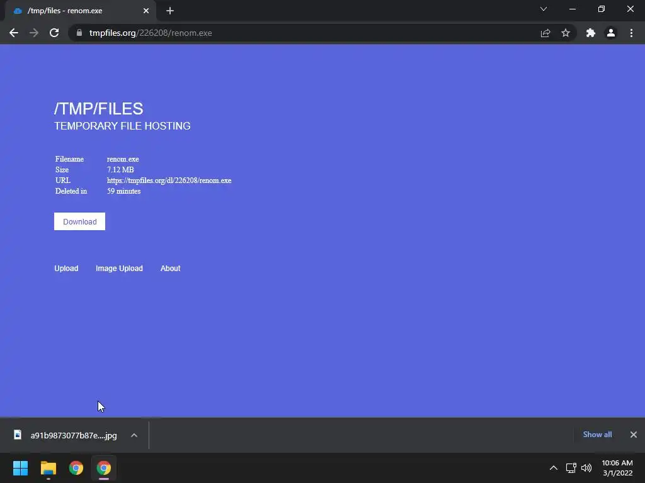Bookmark this tab with the star
This screenshot has height=483, width=645.
566,33
